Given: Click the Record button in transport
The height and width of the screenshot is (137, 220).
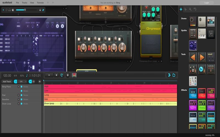Looking at the screenshot, I should click(68, 75).
